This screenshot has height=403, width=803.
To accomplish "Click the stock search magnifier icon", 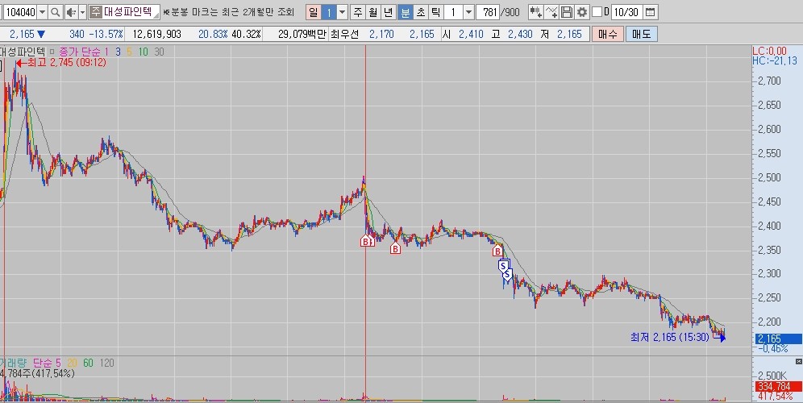I will point(56,12).
